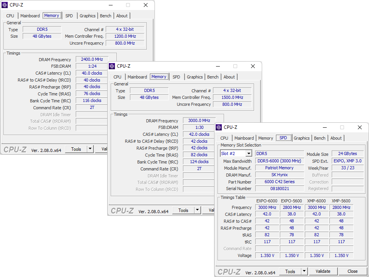The height and width of the screenshot is (277, 369).
Task: Click the CPU-Z app icon in the 3000 MHz Memory window title bar
Action: pyautogui.click(x=112, y=66)
